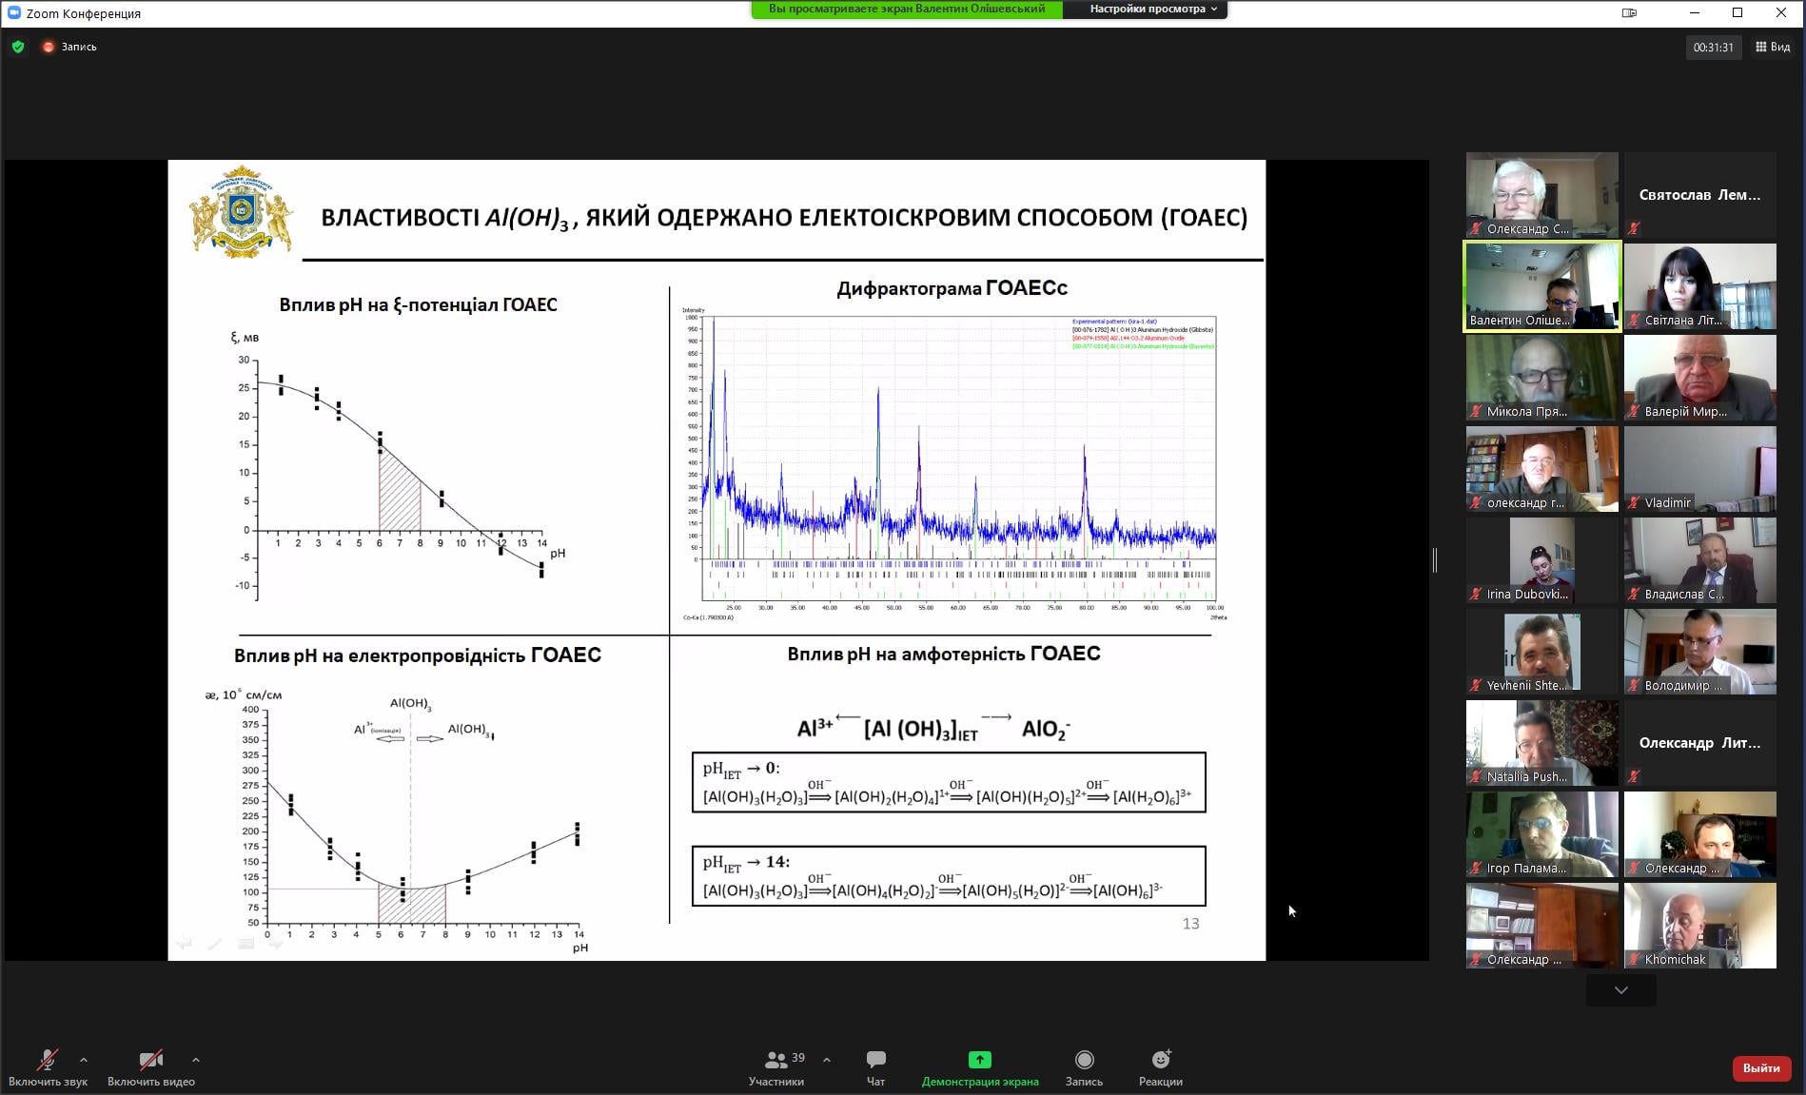Expand audio options arrow beside microphone
Screen dimensions: 1806x1095
(x=84, y=1059)
